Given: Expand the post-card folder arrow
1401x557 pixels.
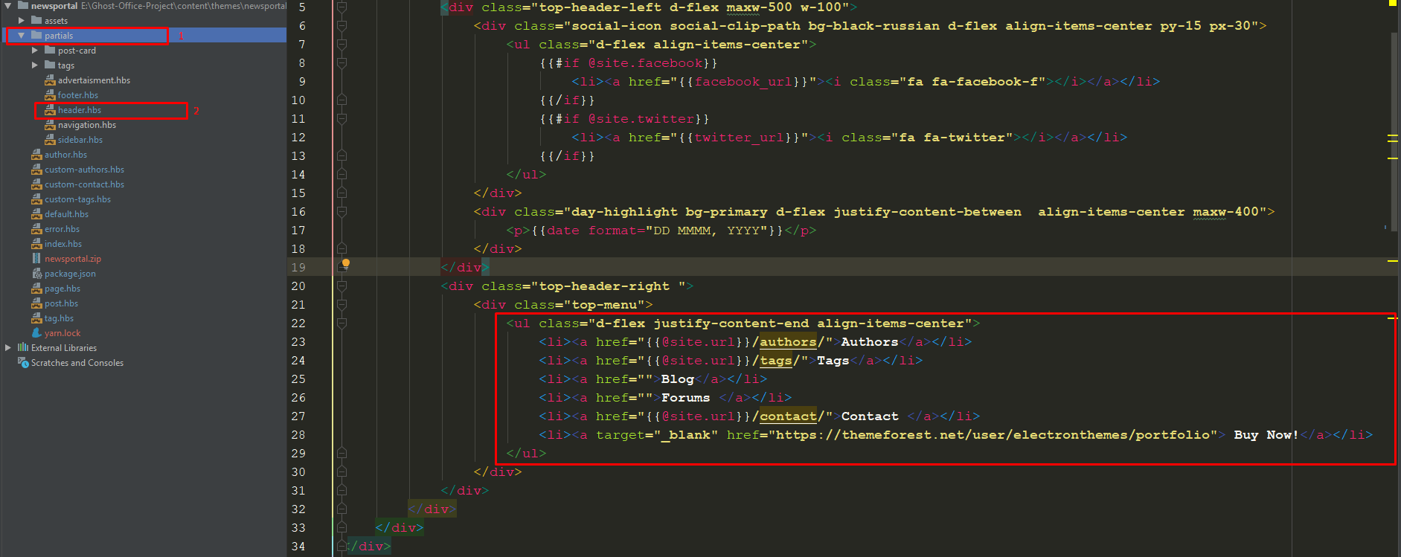Looking at the screenshot, I should click(x=35, y=51).
